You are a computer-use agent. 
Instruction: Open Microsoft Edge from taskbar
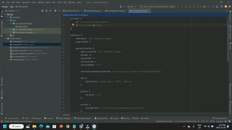pyautogui.click(x=41, y=126)
